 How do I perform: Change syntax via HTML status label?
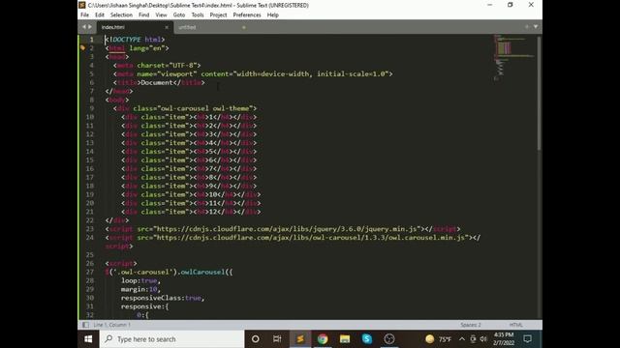(x=516, y=325)
